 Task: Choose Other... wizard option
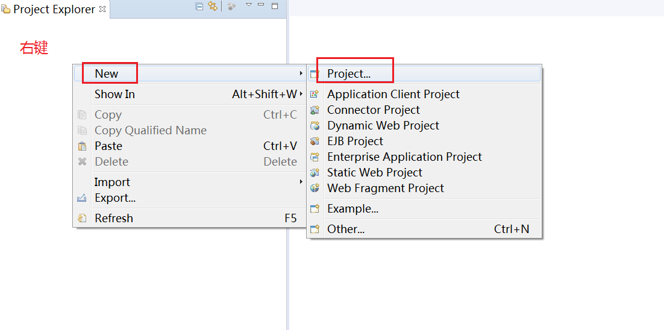pyautogui.click(x=346, y=229)
